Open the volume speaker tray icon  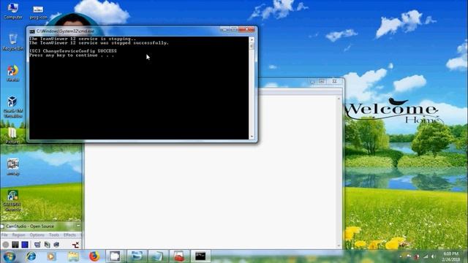[x=434, y=256]
